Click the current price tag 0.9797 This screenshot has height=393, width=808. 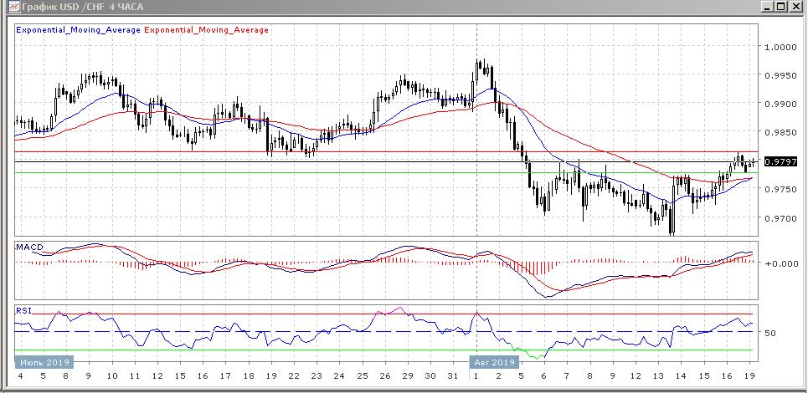(x=780, y=161)
